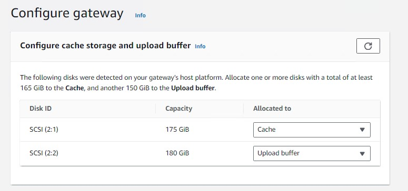Open Info link next to cache storage heading
408x191 pixels.
200,46
